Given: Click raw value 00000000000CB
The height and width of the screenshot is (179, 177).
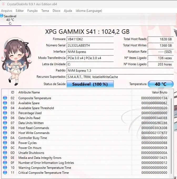Looking at the screenshot, I should click(x=154, y=148).
